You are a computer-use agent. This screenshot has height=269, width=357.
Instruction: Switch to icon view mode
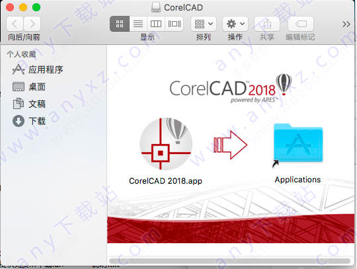coord(120,24)
